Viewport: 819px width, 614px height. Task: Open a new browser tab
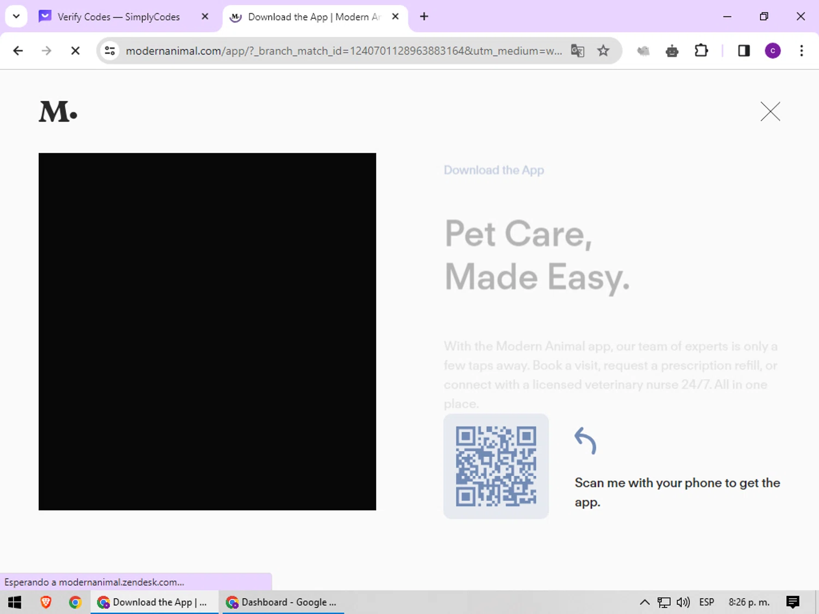pyautogui.click(x=424, y=17)
